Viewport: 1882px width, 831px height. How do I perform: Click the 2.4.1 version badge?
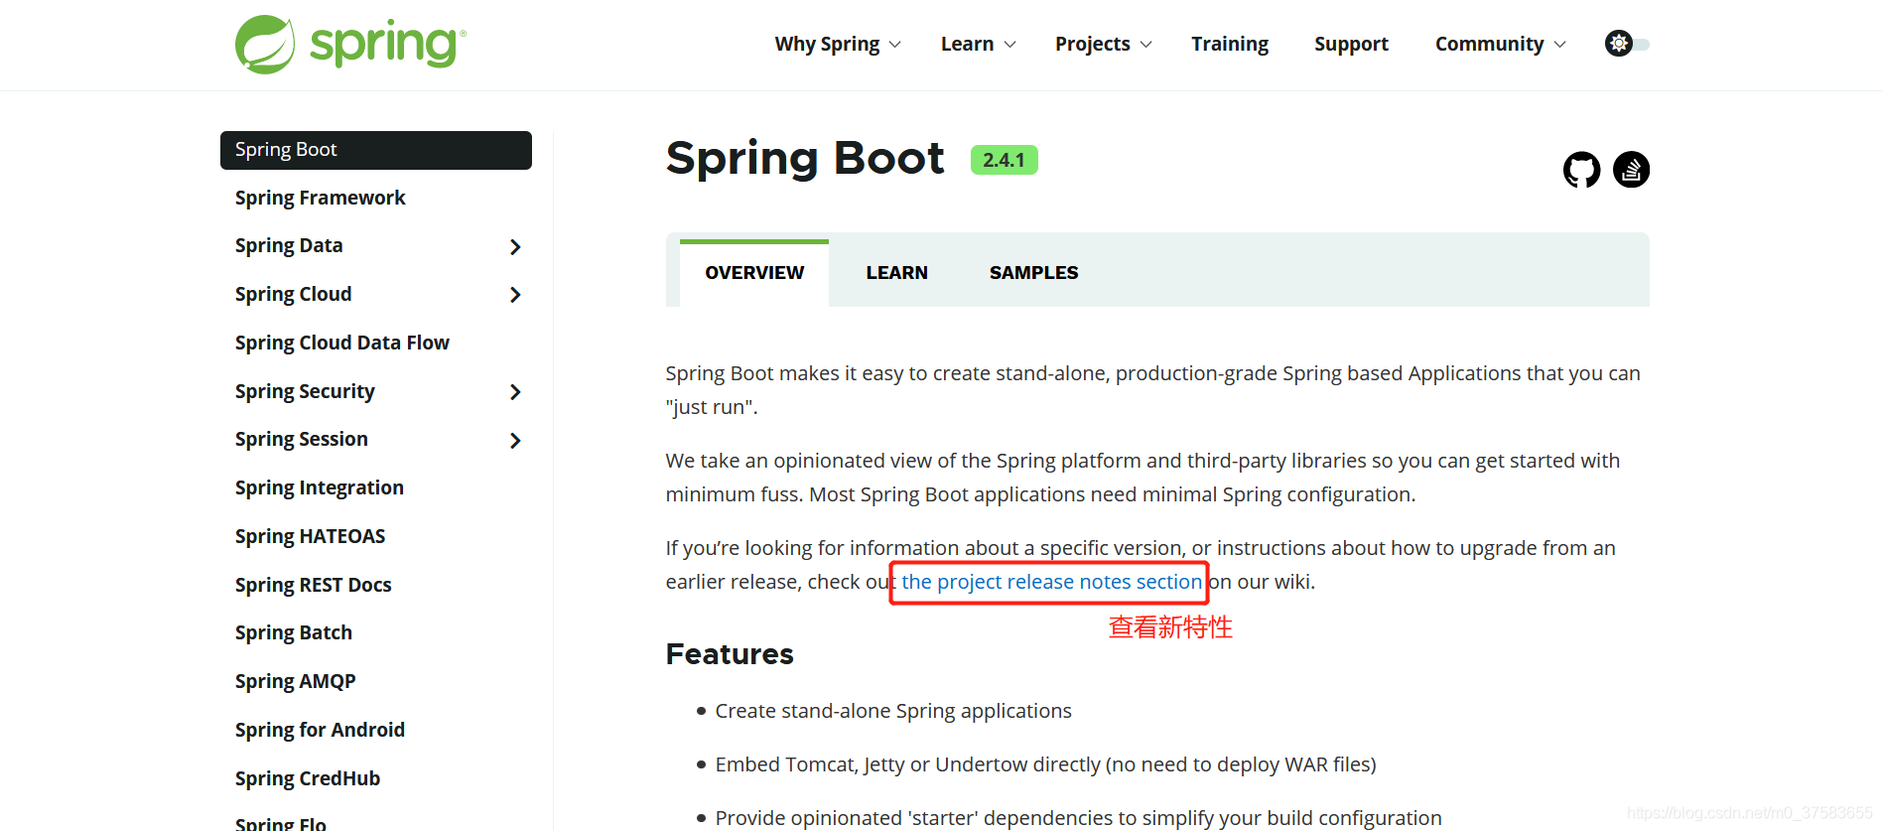point(1005,160)
